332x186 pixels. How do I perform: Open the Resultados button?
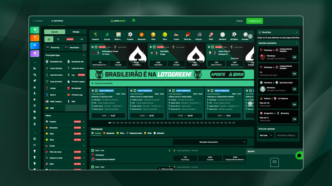click(x=72, y=47)
